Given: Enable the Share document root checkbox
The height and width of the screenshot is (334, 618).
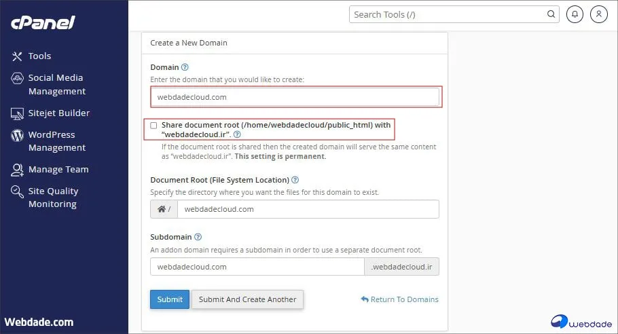Looking at the screenshot, I should tap(153, 126).
